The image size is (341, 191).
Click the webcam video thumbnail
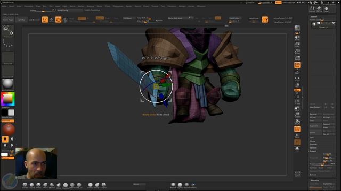point(36,163)
